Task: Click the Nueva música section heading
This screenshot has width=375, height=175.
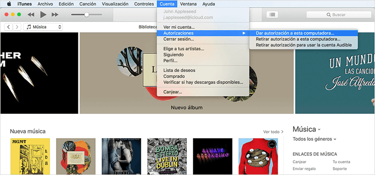Action: (x=28, y=132)
